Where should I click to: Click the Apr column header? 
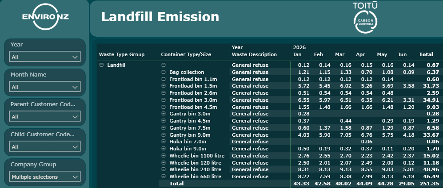(360, 54)
